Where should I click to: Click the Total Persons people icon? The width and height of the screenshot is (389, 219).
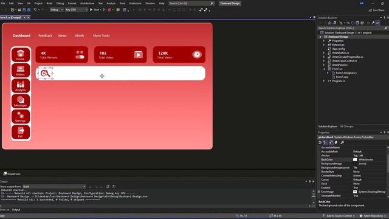coord(80,54)
